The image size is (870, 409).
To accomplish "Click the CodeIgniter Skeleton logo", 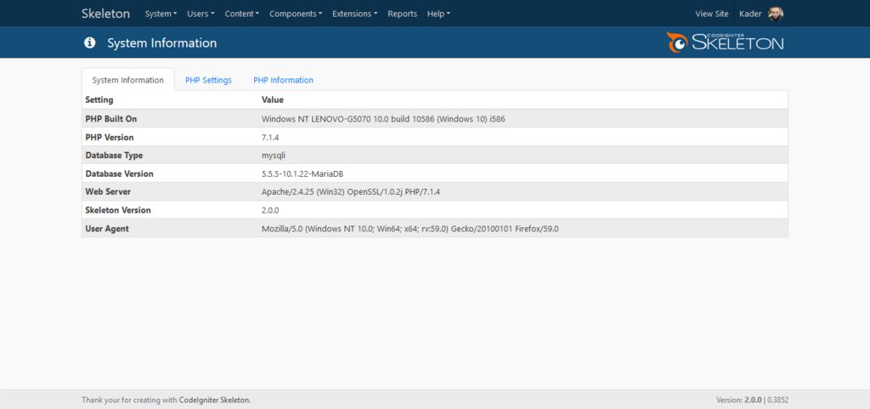I will click(x=726, y=43).
